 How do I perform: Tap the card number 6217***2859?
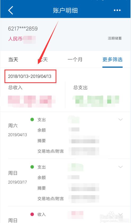(23, 29)
